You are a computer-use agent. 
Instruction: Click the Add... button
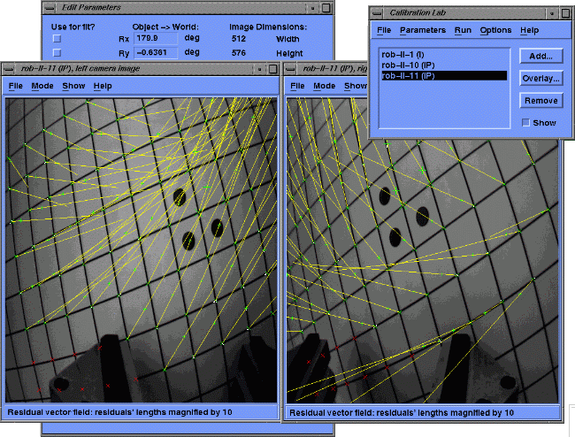pyautogui.click(x=540, y=56)
